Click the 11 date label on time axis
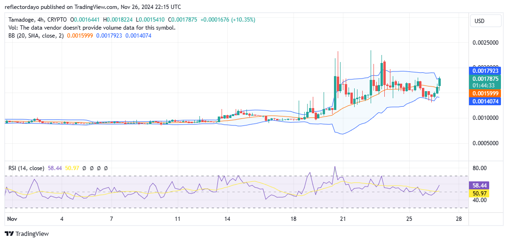 [x=177, y=219]
